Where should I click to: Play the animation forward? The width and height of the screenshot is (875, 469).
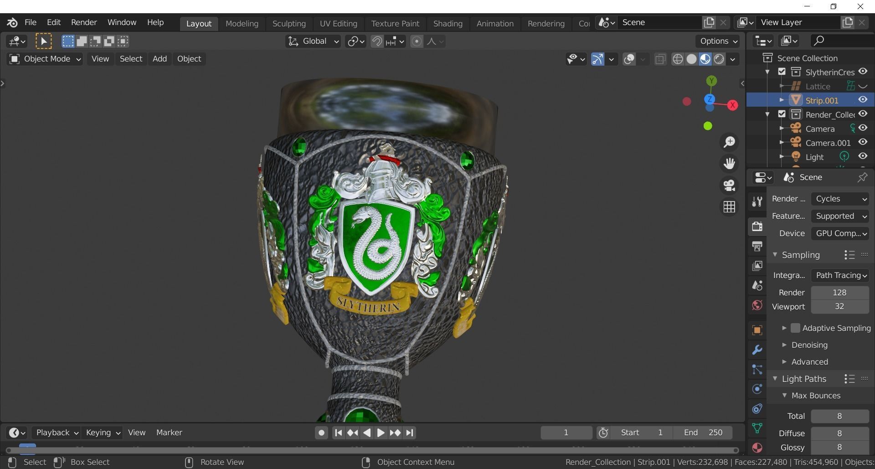(x=381, y=433)
